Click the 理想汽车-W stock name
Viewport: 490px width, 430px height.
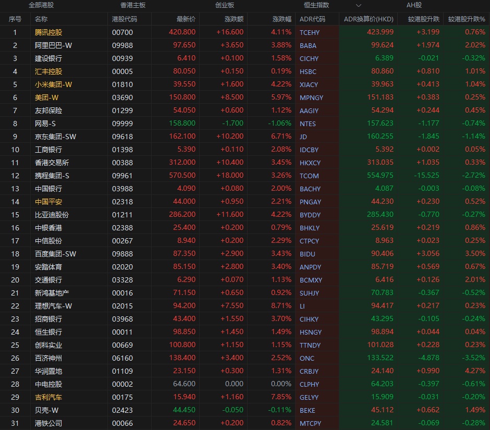(54, 306)
